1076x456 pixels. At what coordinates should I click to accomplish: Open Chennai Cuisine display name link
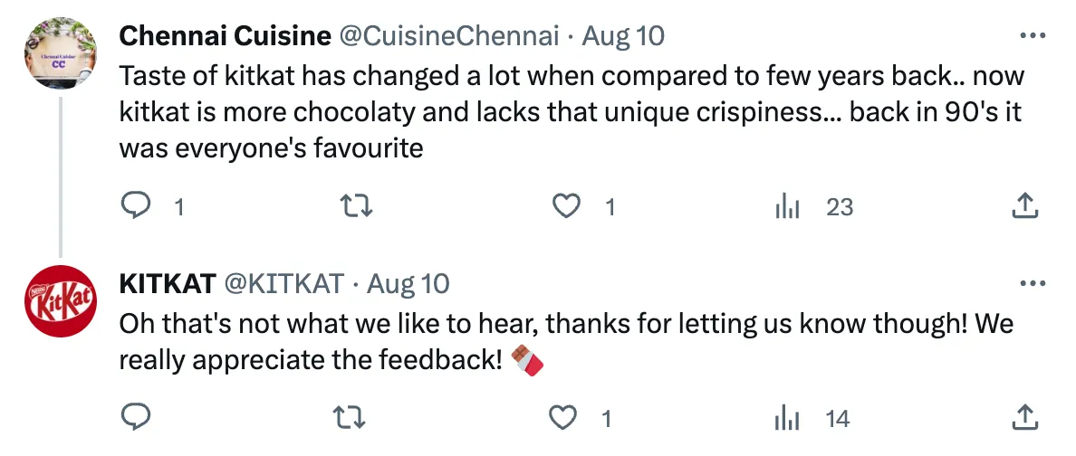(x=225, y=36)
